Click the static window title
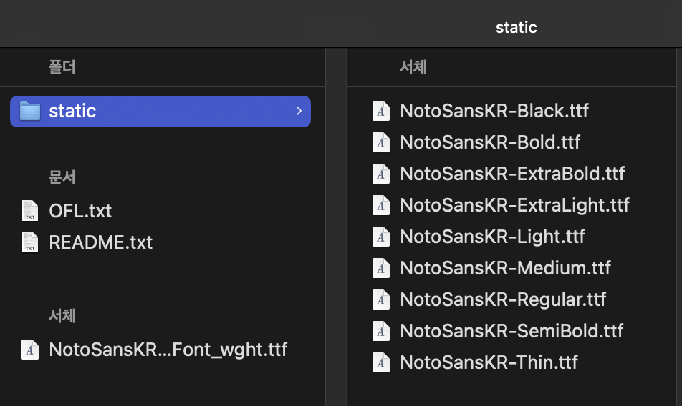This screenshot has height=406, width=682. tap(517, 28)
